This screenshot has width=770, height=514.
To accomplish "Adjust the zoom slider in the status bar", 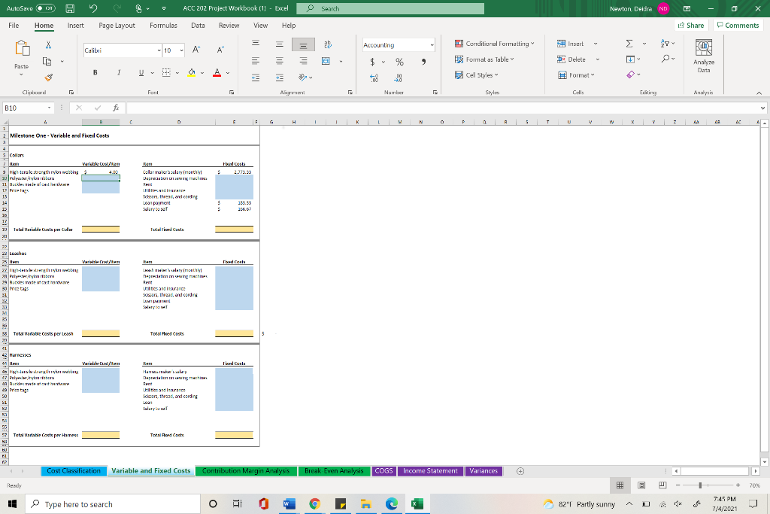I will [700, 485].
